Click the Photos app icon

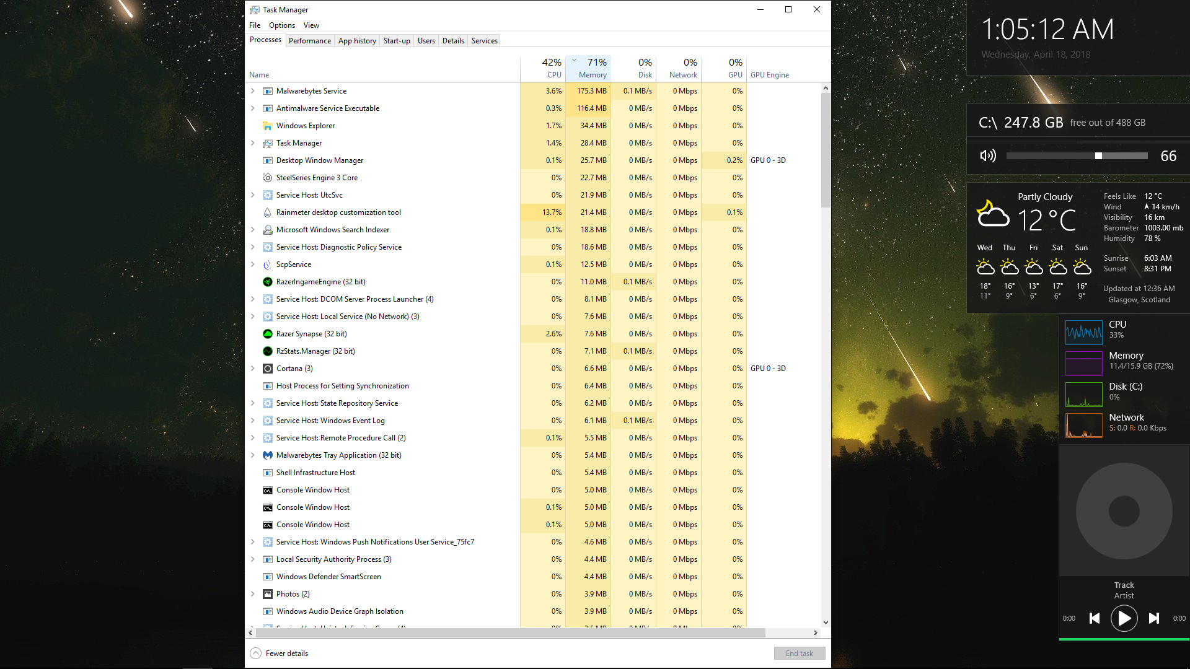(268, 594)
